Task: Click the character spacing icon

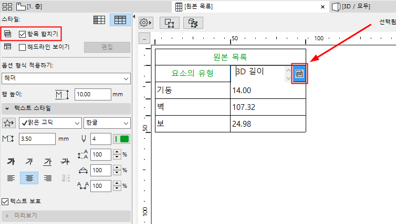Action: [83, 186]
